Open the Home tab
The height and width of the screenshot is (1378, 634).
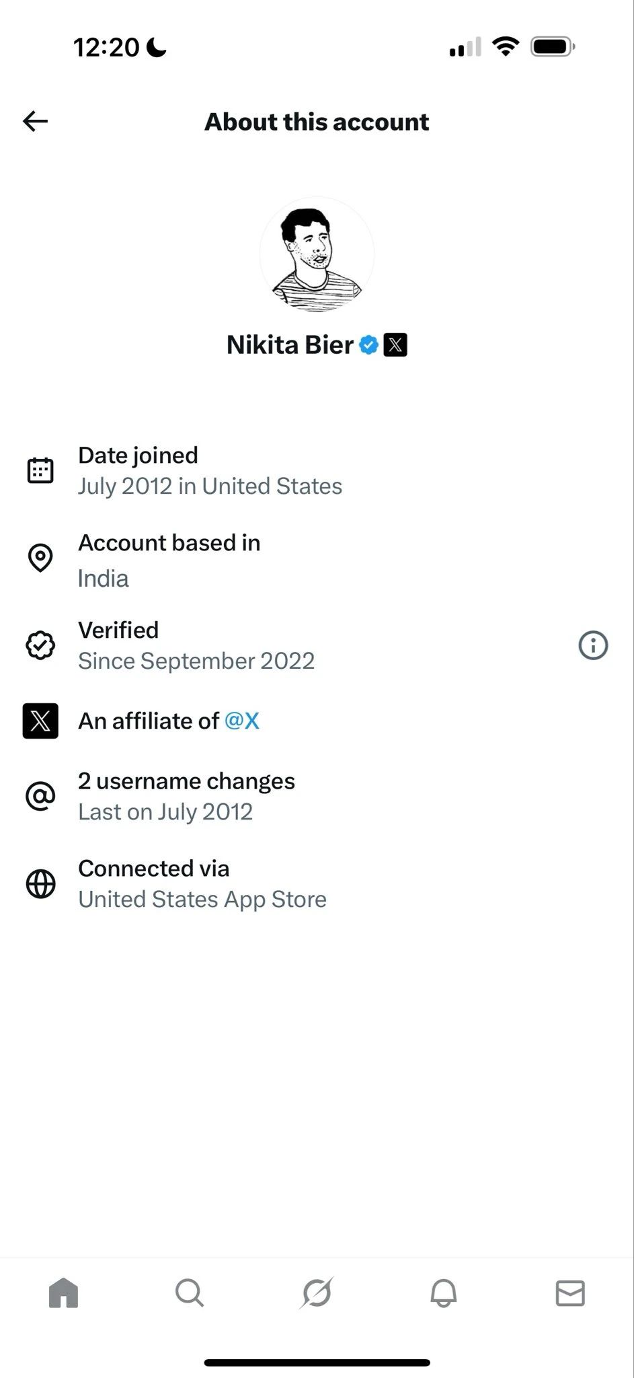(x=64, y=1293)
